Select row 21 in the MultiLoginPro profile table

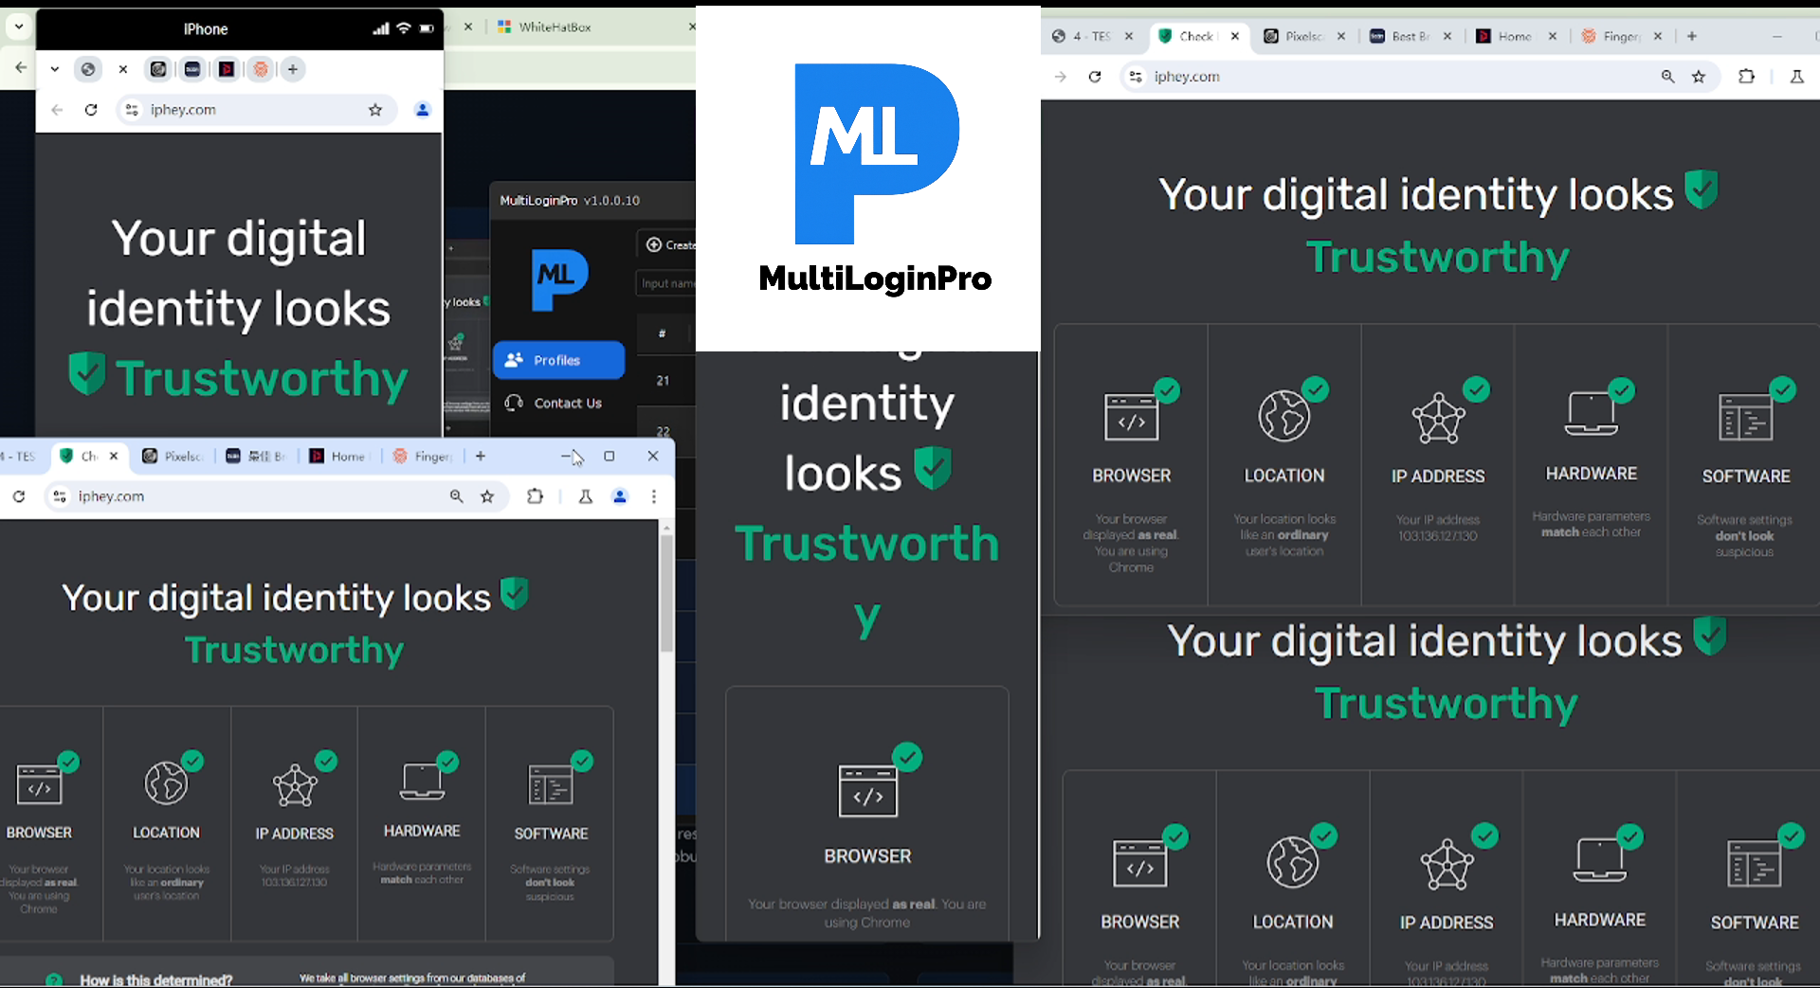coord(664,380)
